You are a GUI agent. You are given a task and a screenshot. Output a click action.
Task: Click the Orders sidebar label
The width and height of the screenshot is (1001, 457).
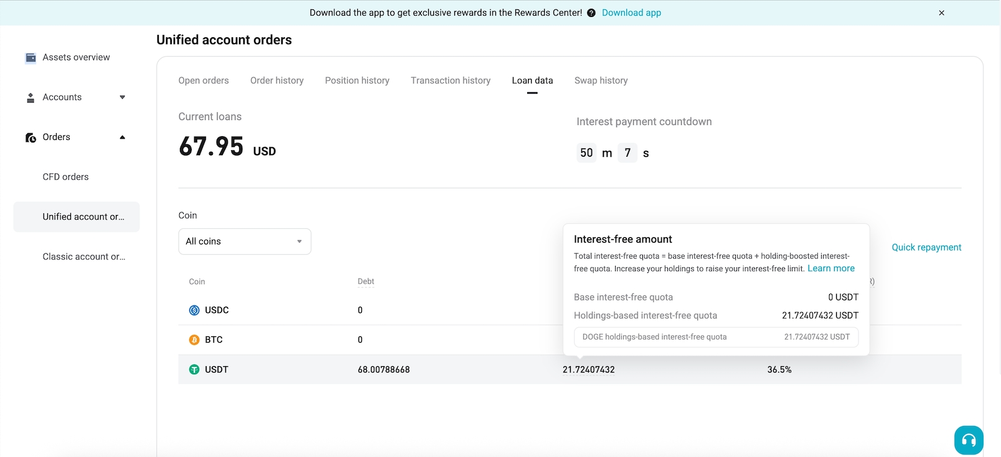click(x=56, y=137)
